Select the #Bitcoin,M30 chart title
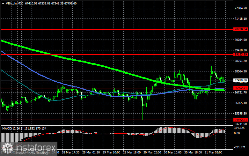Screen dimensions: 249x156 [x=14, y=4]
